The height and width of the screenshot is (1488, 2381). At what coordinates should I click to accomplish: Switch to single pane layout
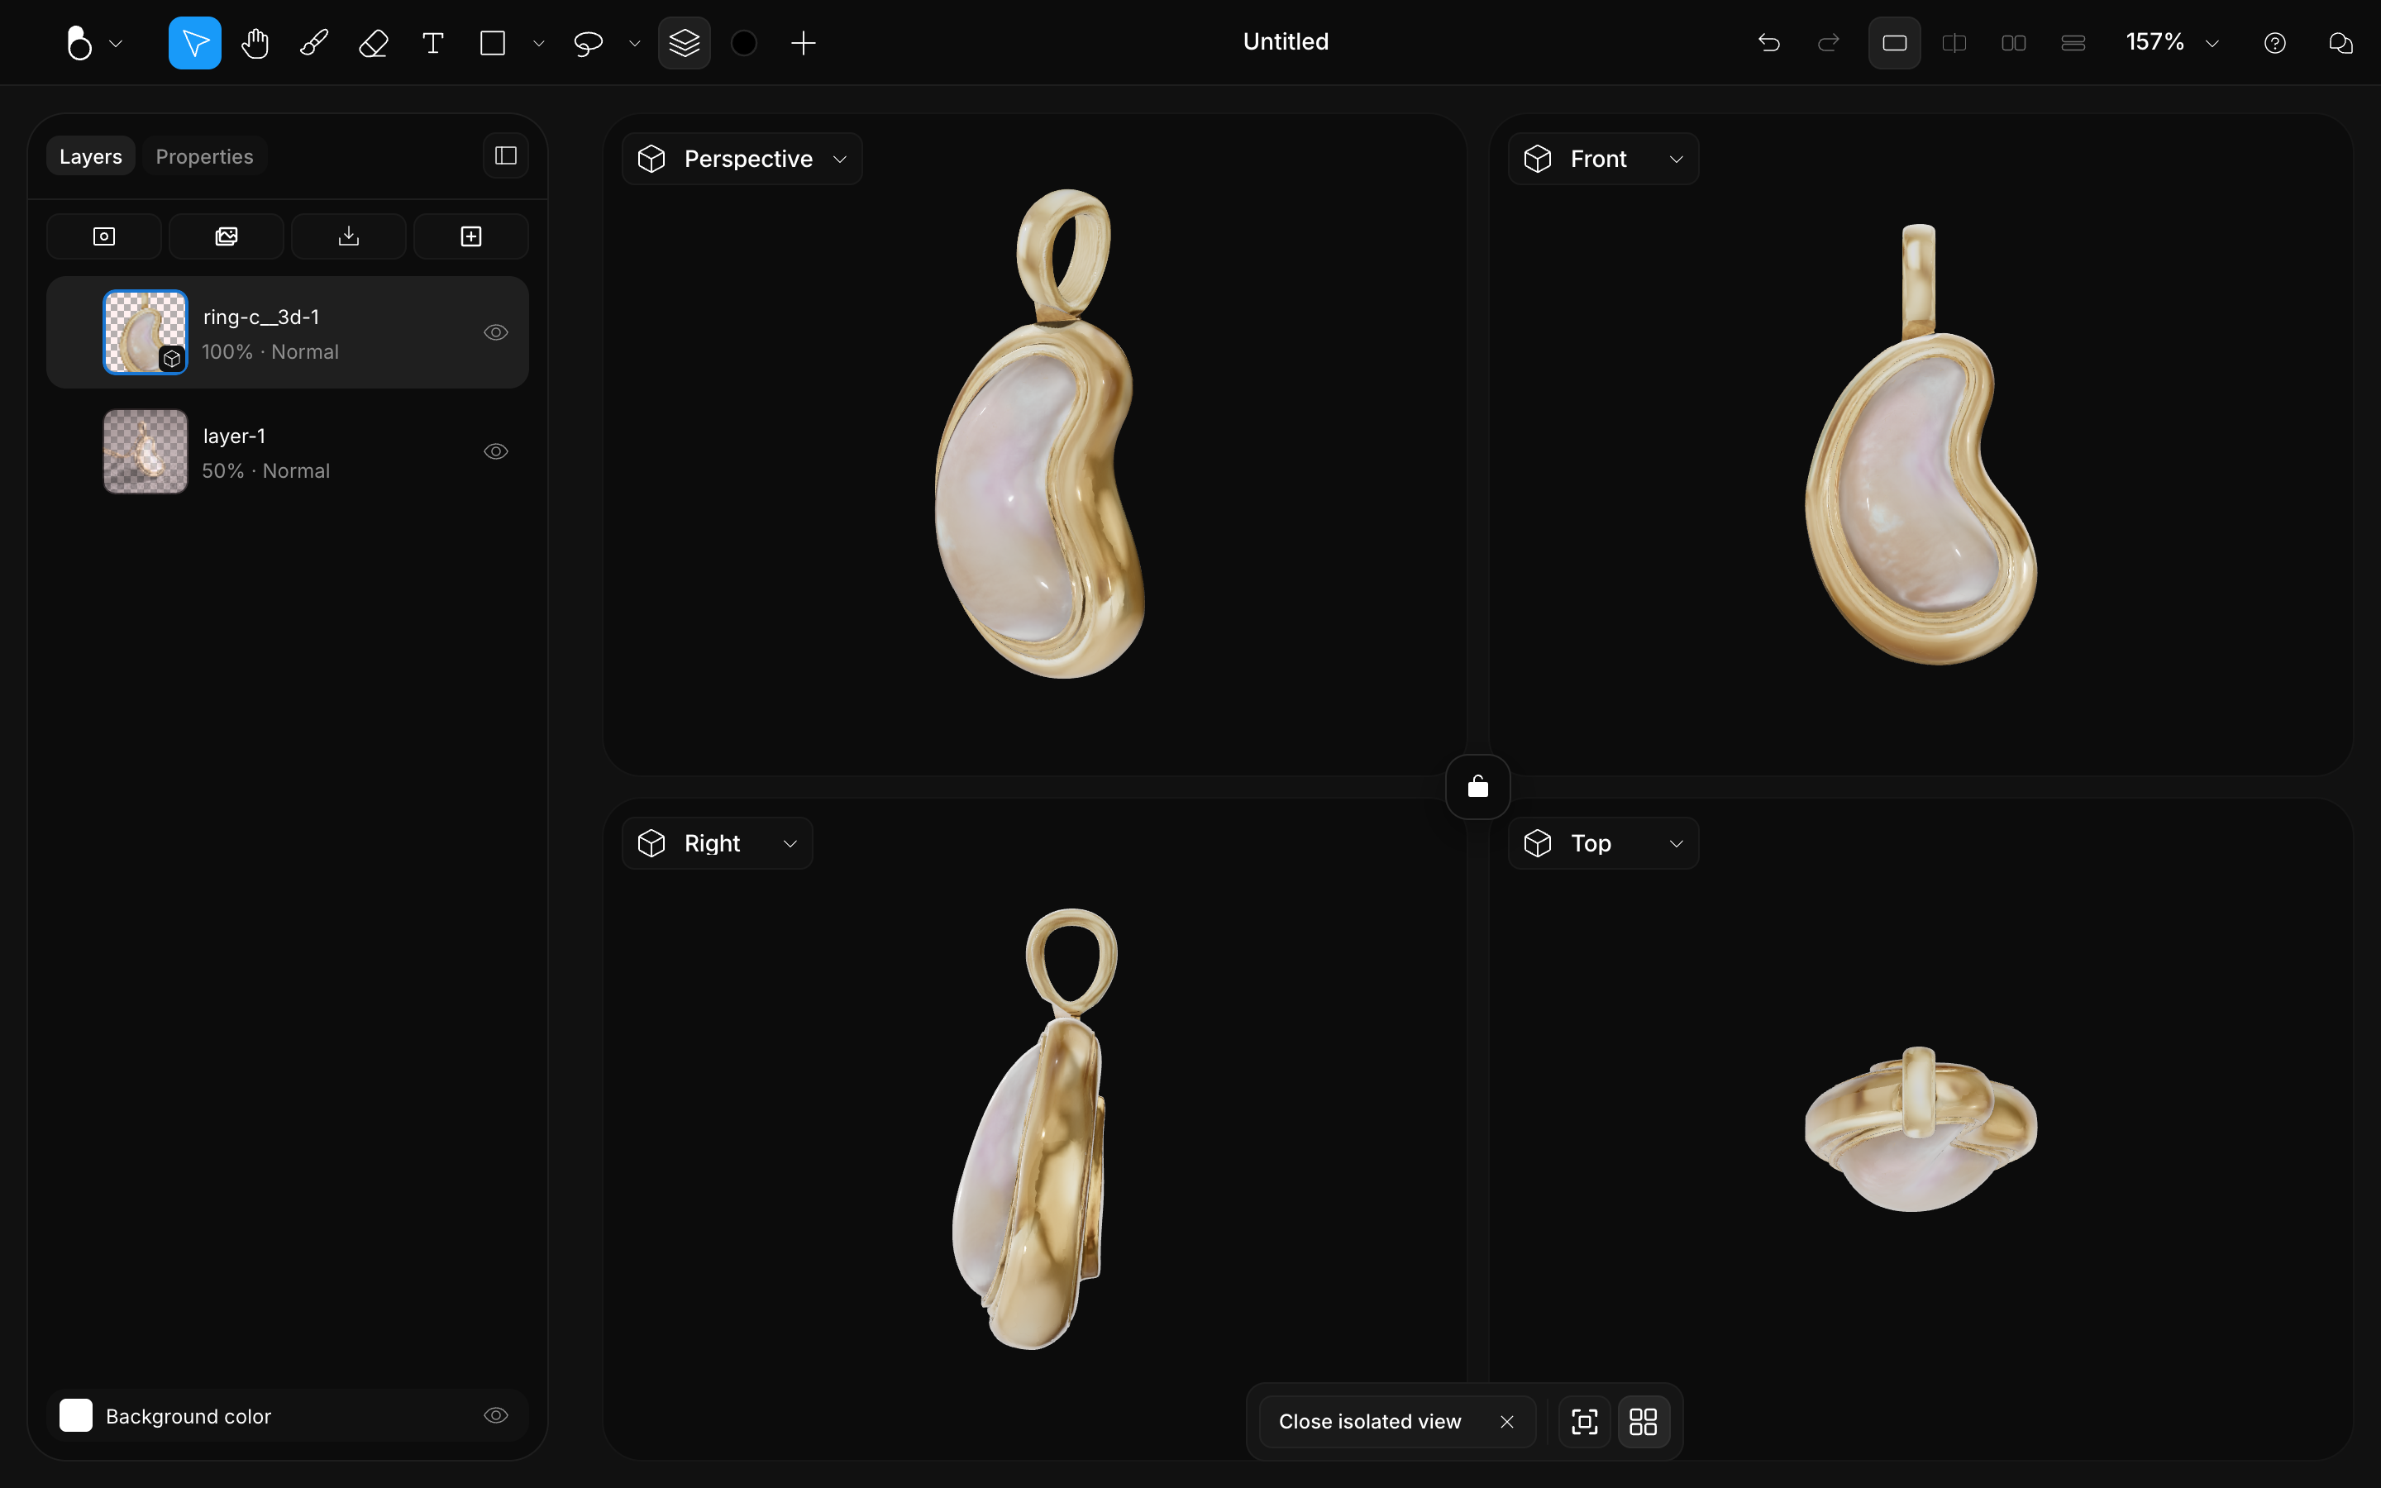1895,42
